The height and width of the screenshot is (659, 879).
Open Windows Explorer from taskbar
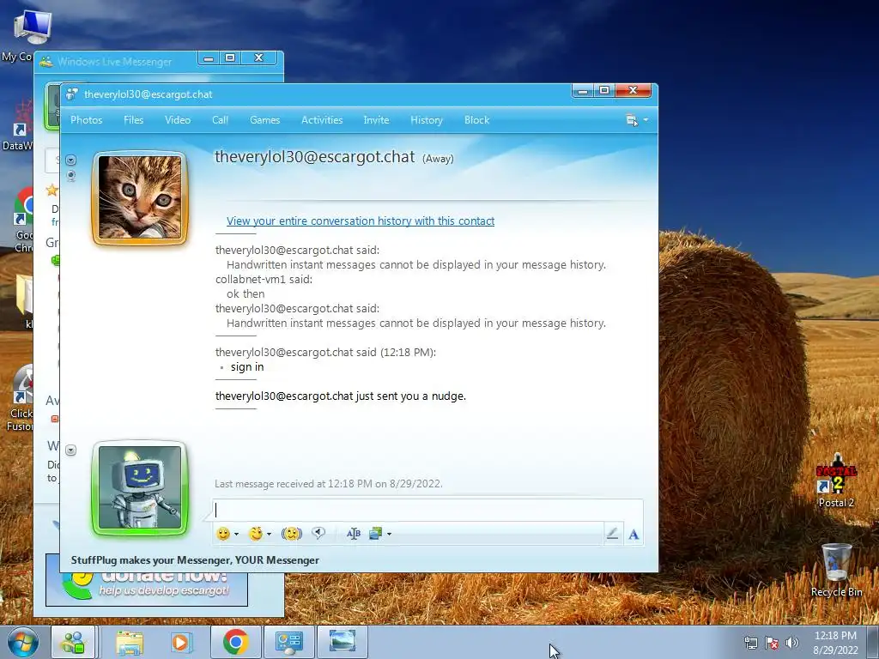[x=130, y=642]
